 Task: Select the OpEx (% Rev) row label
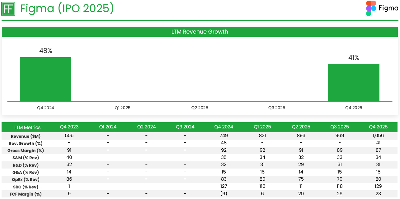pos(26,179)
